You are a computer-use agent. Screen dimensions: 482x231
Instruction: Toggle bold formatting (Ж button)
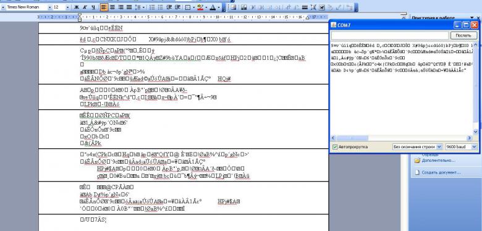point(77,7)
